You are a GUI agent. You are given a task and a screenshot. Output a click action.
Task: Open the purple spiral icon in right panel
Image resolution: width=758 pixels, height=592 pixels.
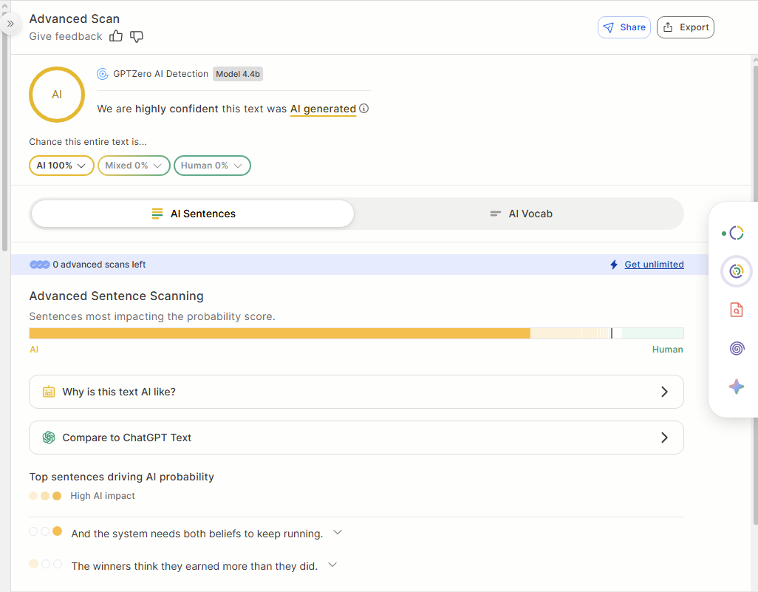click(737, 348)
